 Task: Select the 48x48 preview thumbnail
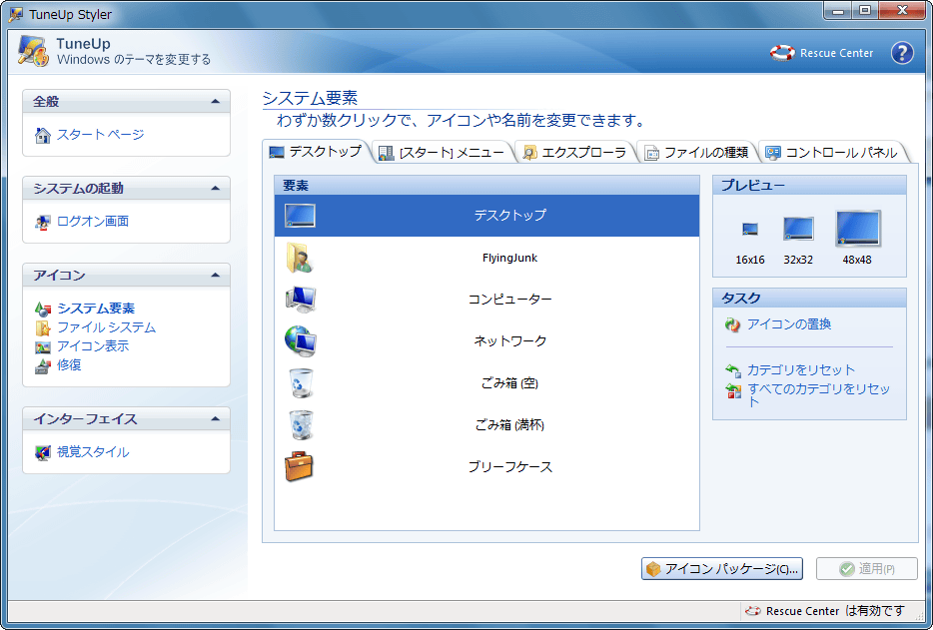(x=857, y=229)
